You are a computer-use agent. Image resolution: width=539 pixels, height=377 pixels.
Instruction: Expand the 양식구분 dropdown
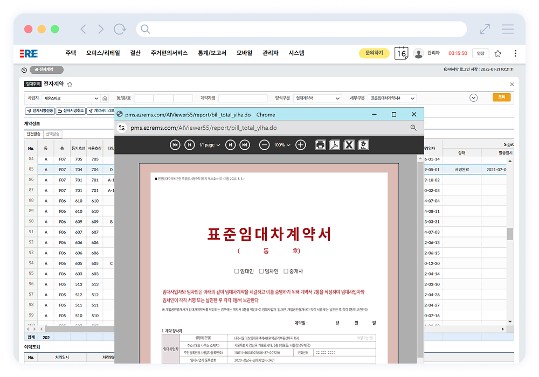[x=317, y=99]
